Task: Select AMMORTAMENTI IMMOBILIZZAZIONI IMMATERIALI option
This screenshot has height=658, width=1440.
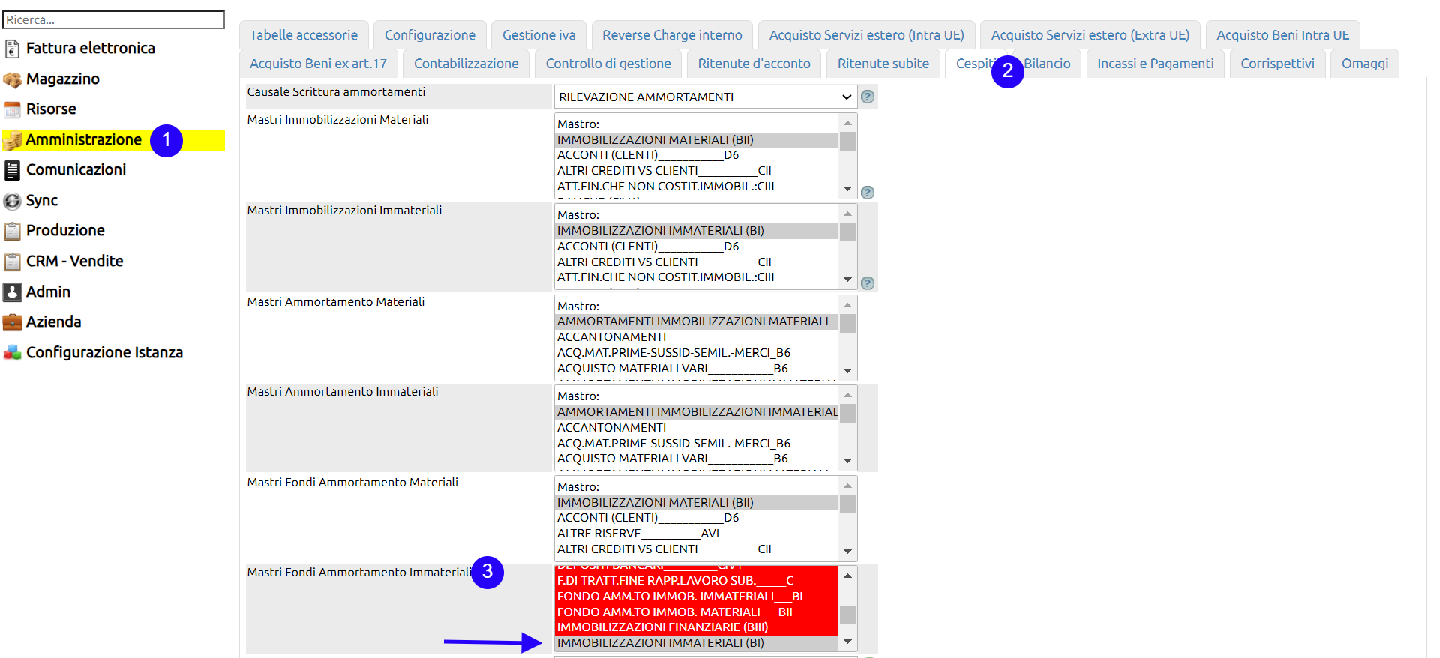Action: pyautogui.click(x=697, y=412)
